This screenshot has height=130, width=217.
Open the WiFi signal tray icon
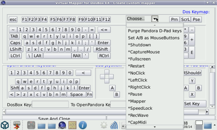click(114, 125)
